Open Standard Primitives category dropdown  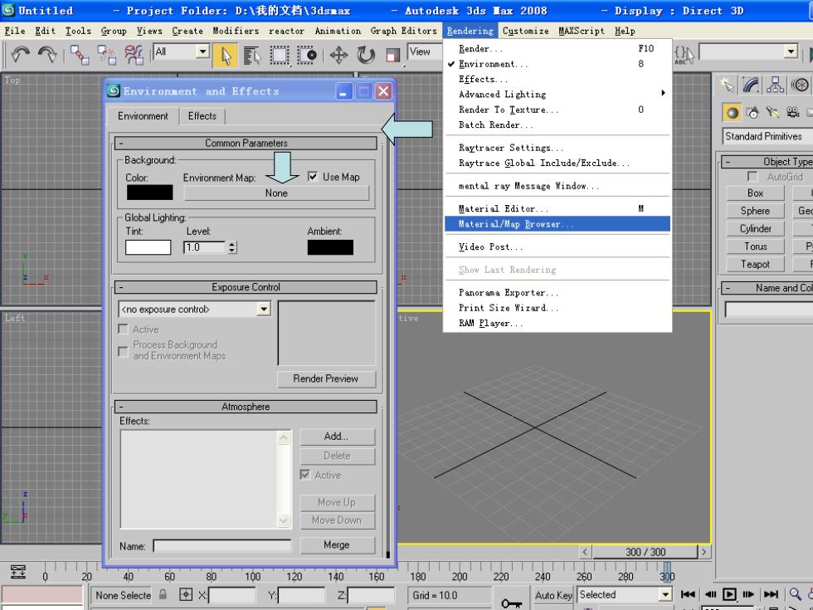coord(767,136)
